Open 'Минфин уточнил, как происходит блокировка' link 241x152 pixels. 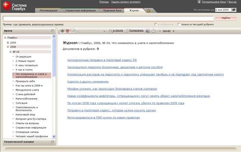(x=112, y=89)
